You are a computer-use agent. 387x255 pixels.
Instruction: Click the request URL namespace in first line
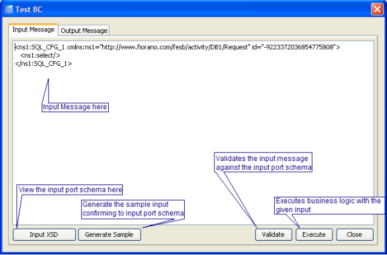(175, 47)
